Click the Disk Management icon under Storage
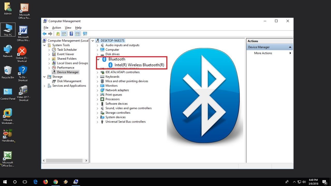 click(x=54, y=81)
